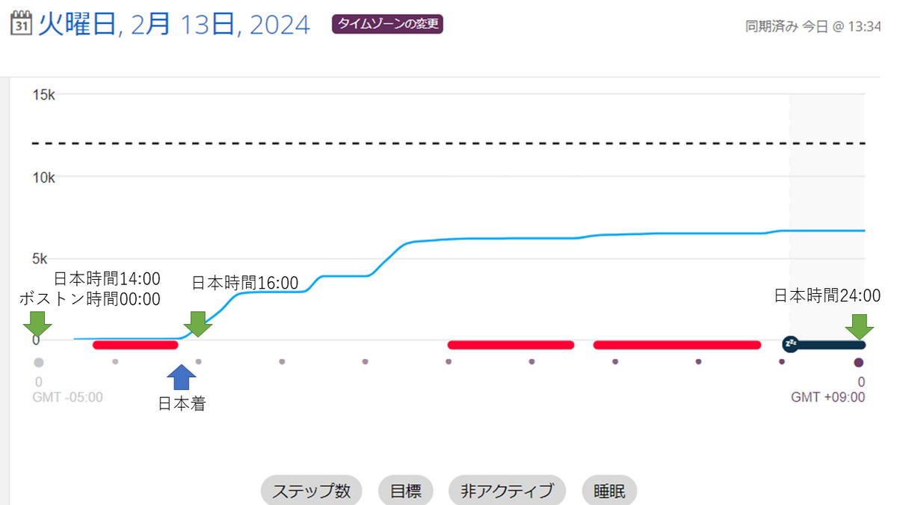Click the dashed goal line on the chart
Screen dimensions: 897x505
click(x=449, y=142)
